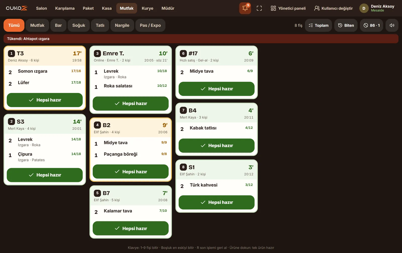Mark Kalamar tava item ready
The image size is (402, 253).
[131, 212]
